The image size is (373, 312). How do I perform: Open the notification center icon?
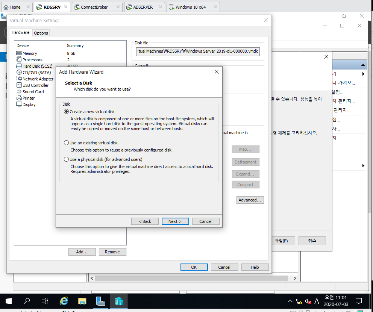pos(358,301)
